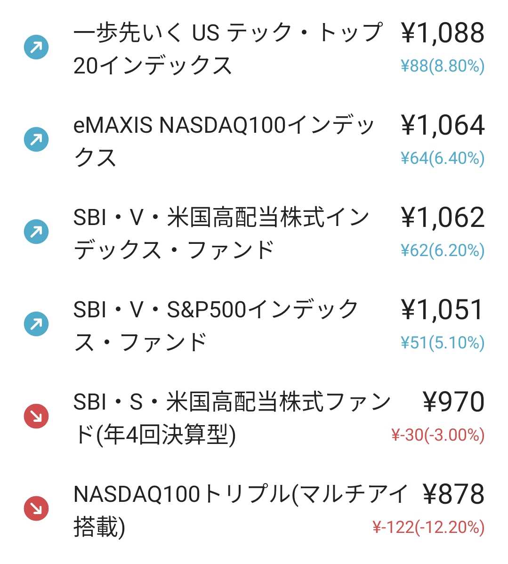
Task: Tap the ¥88(8.80%) gain figure
Action: coord(442,66)
